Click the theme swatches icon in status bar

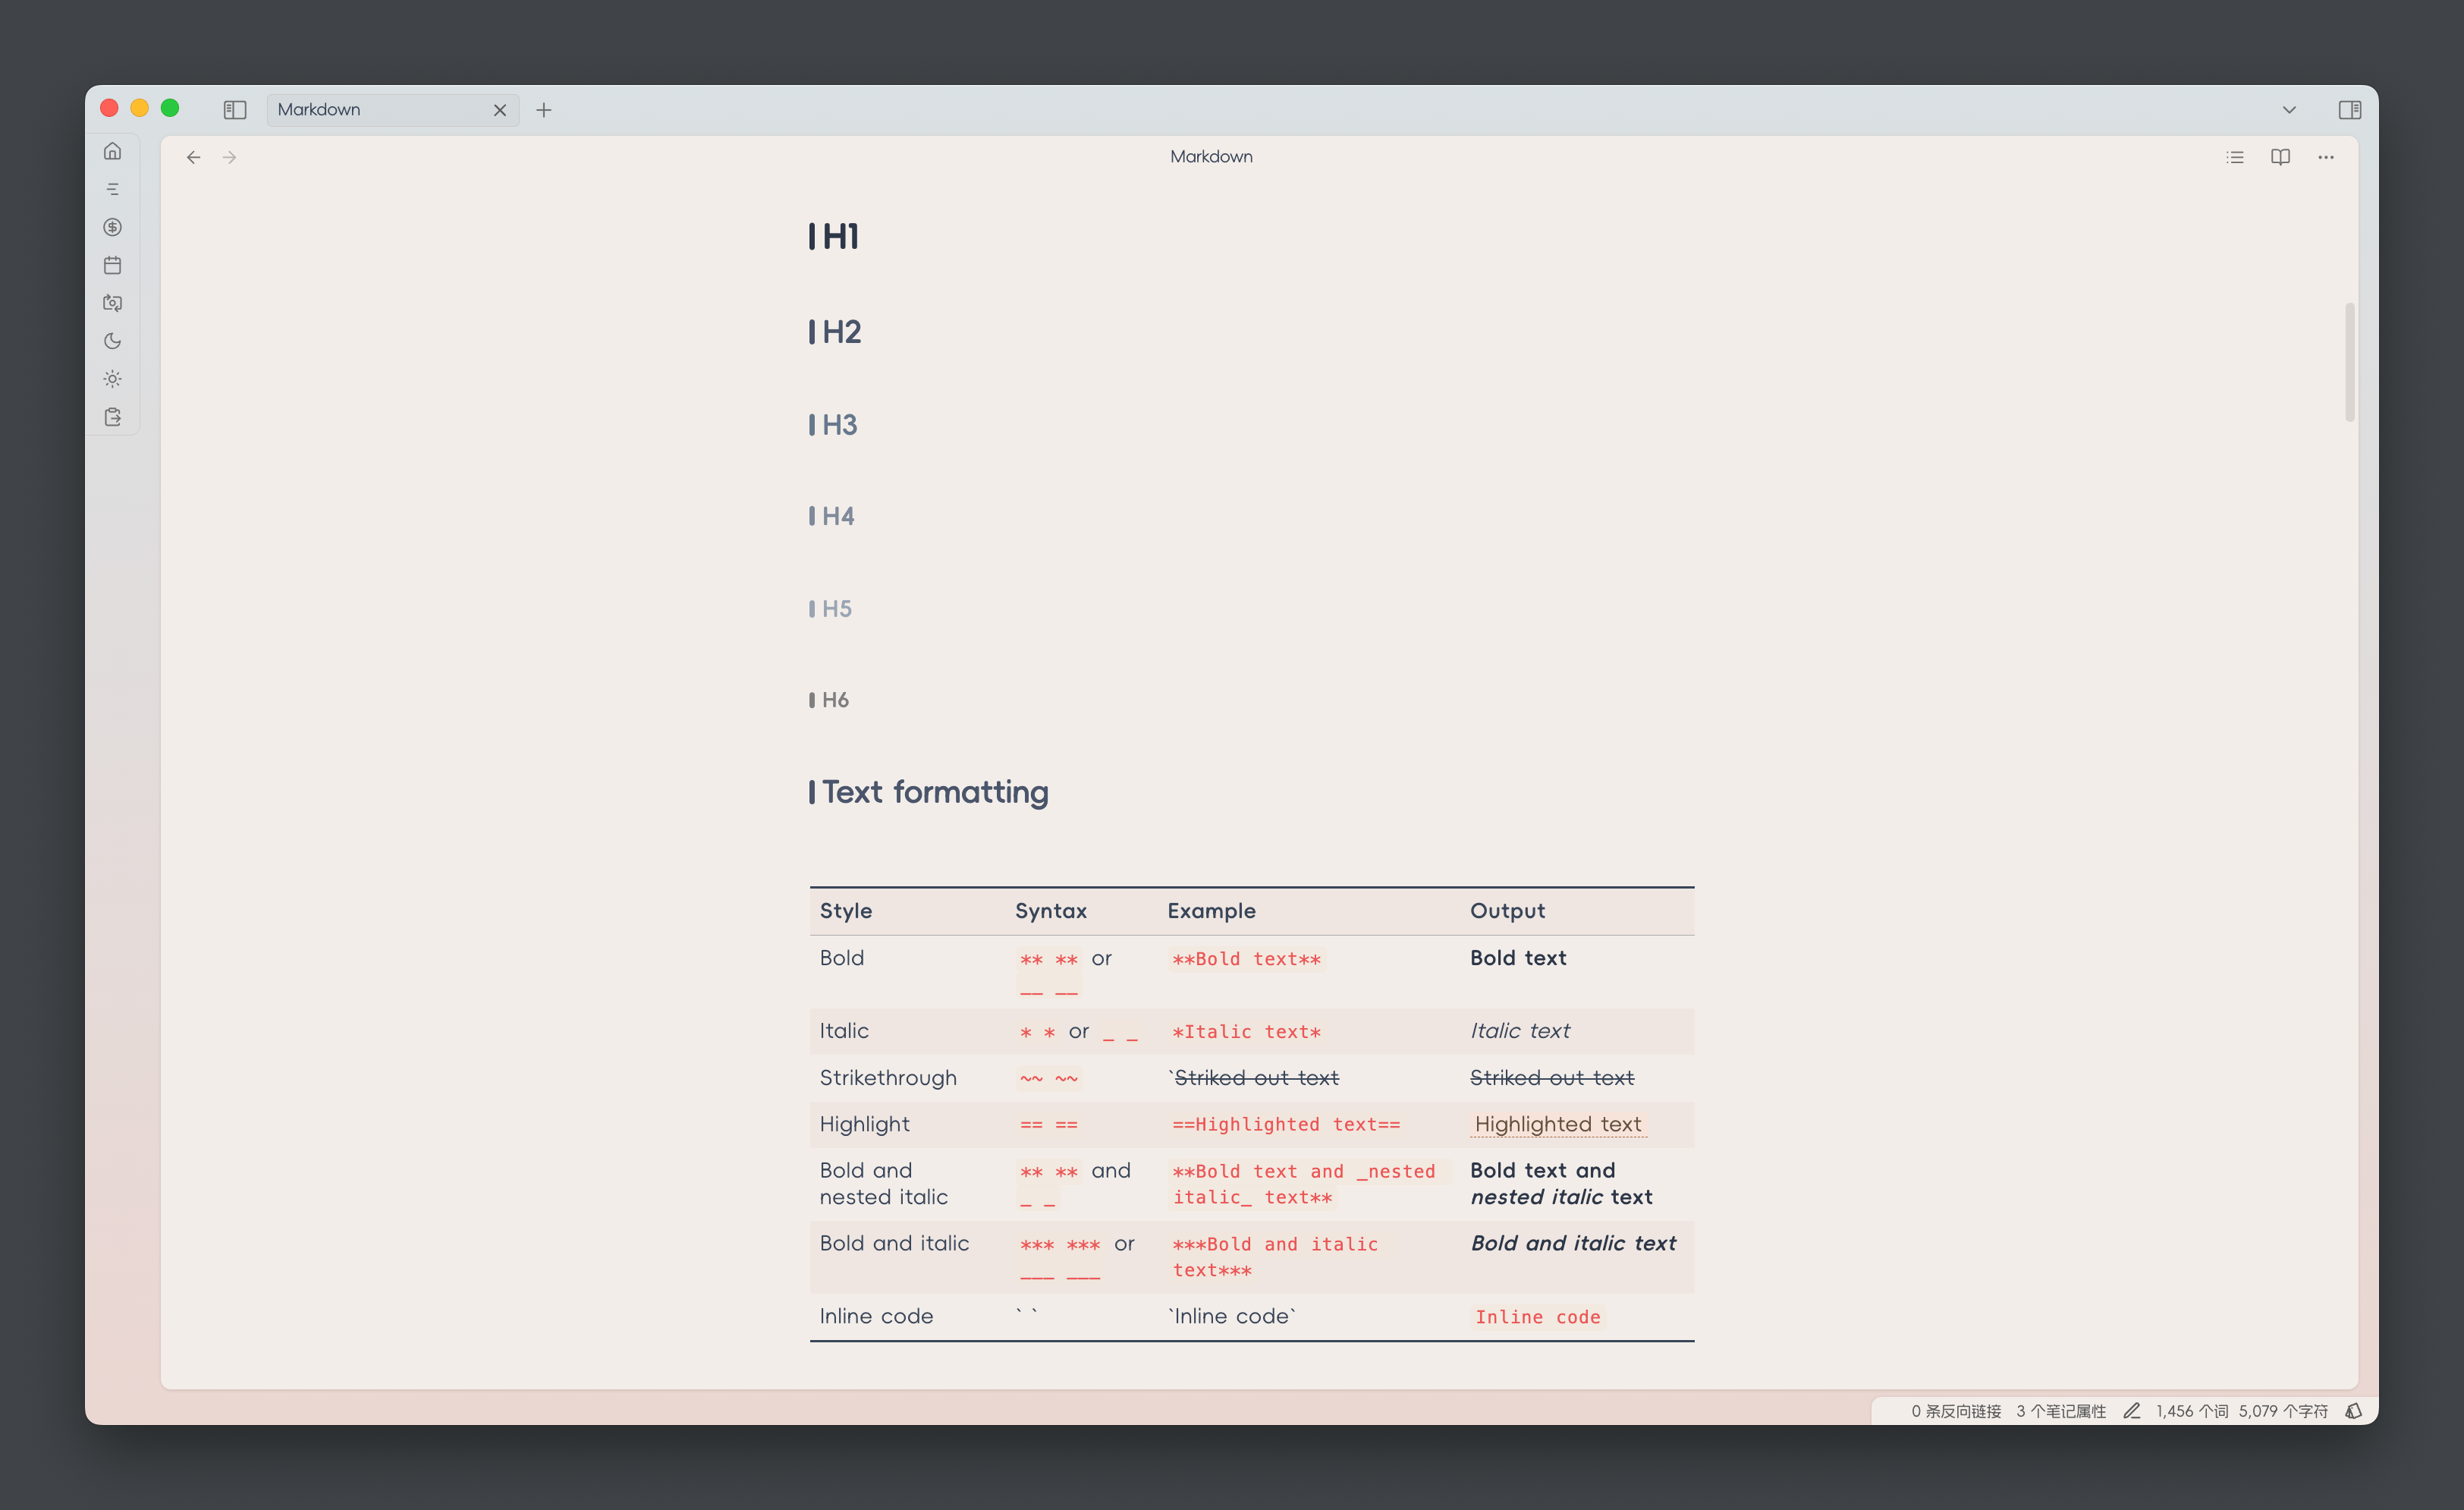pyautogui.click(x=2354, y=1411)
